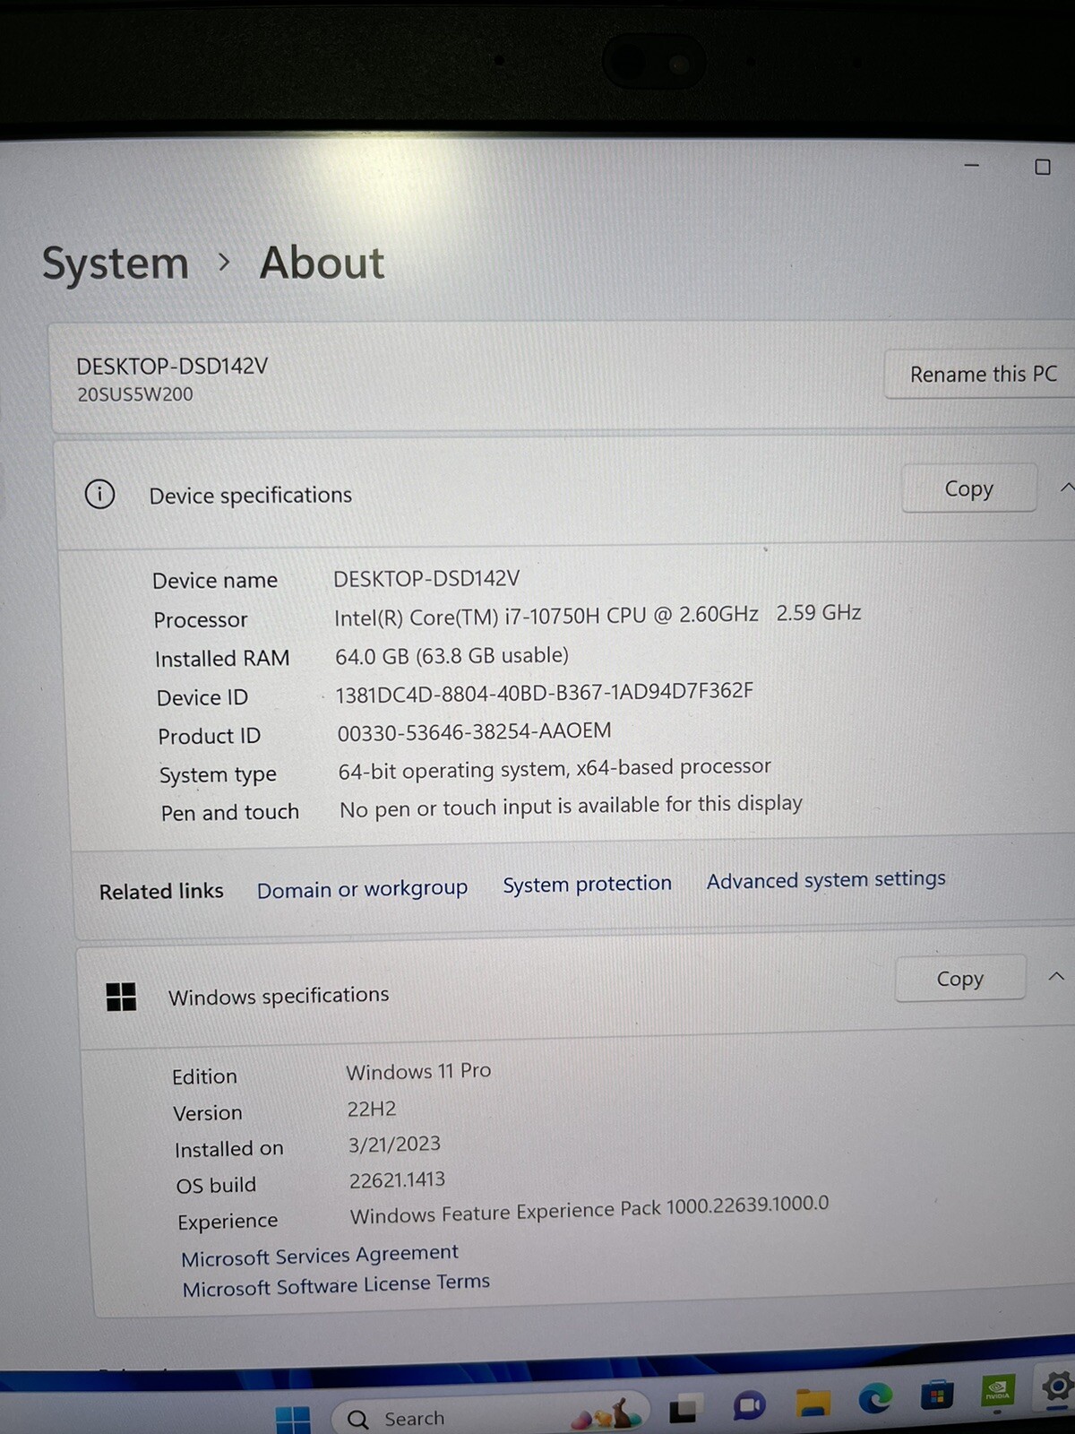Open the NVIDIA app in the taskbar
Viewport: 1075px width, 1434px height.
(x=998, y=1392)
